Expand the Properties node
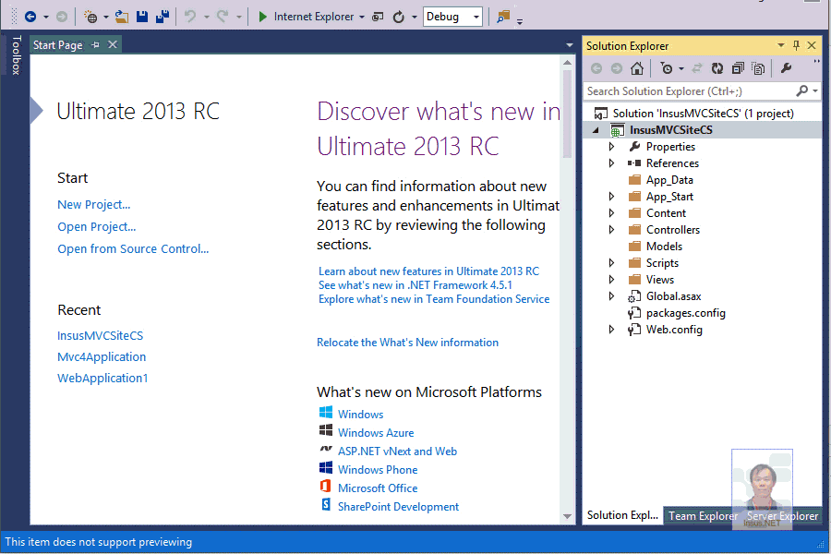This screenshot has height=554, width=831. (611, 146)
